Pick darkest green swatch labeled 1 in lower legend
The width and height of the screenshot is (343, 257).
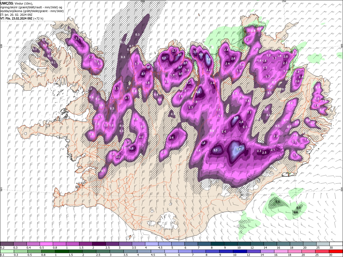tap(62, 251)
